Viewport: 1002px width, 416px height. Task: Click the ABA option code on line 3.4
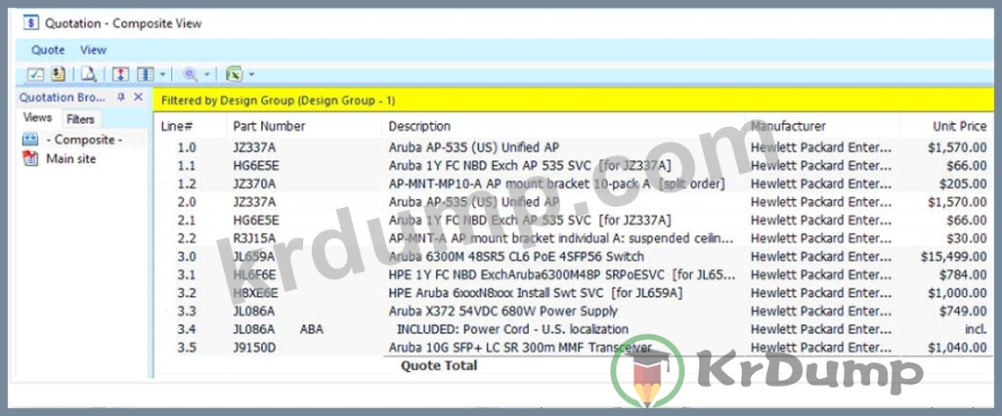[311, 329]
